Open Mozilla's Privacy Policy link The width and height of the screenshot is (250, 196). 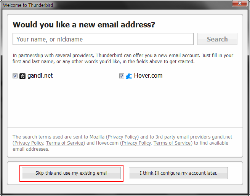[122, 137]
